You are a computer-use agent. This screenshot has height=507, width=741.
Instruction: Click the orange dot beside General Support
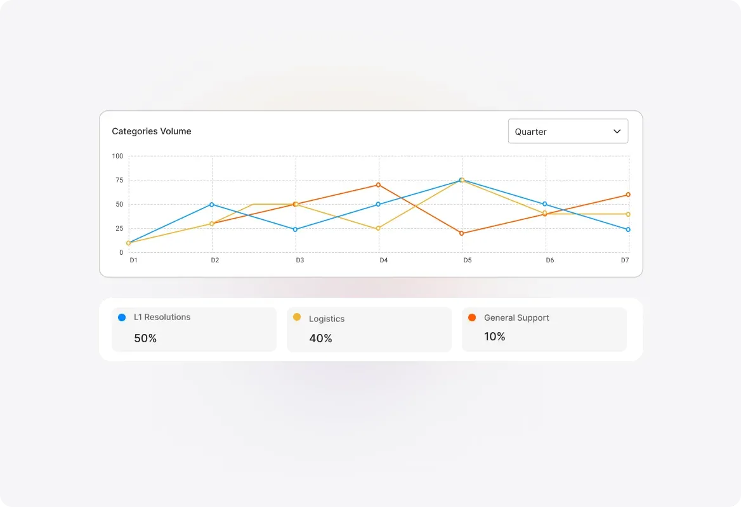click(x=471, y=318)
